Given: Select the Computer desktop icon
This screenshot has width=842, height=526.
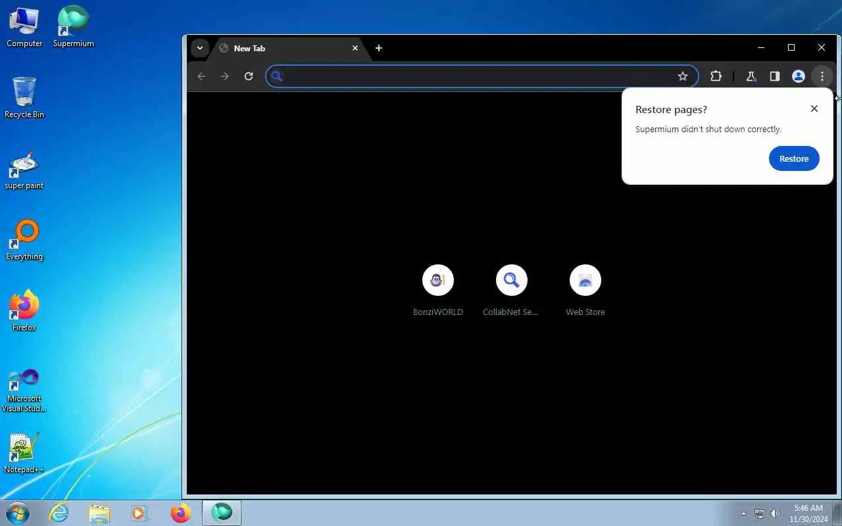Looking at the screenshot, I should (24, 27).
